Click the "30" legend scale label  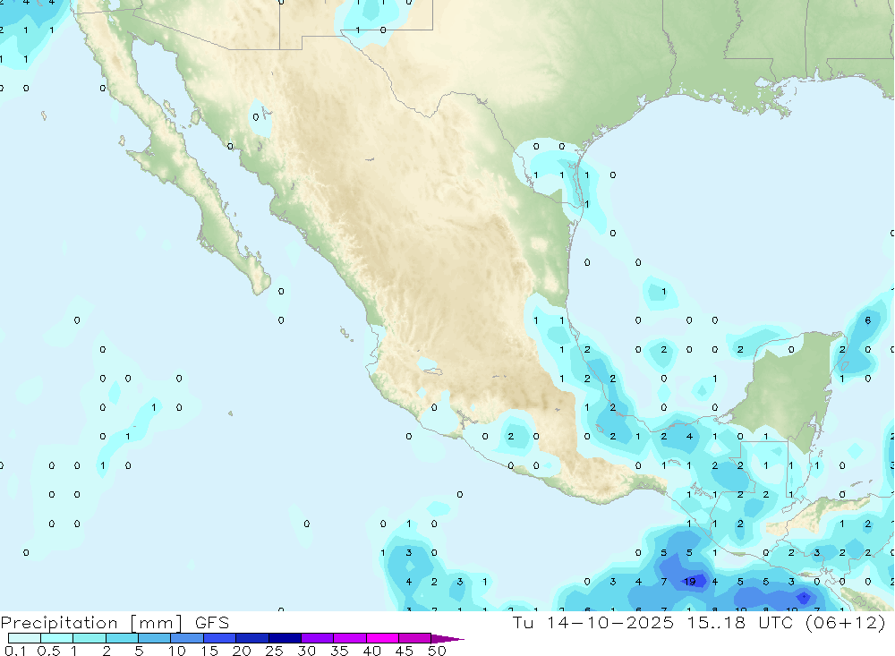coord(306,651)
